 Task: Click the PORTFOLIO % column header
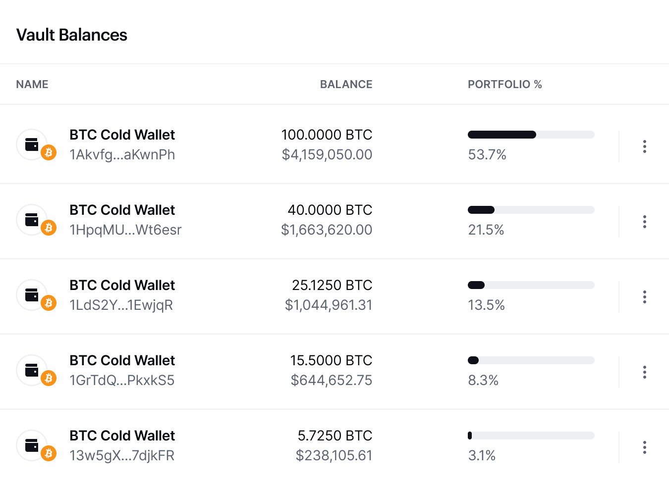[504, 84]
